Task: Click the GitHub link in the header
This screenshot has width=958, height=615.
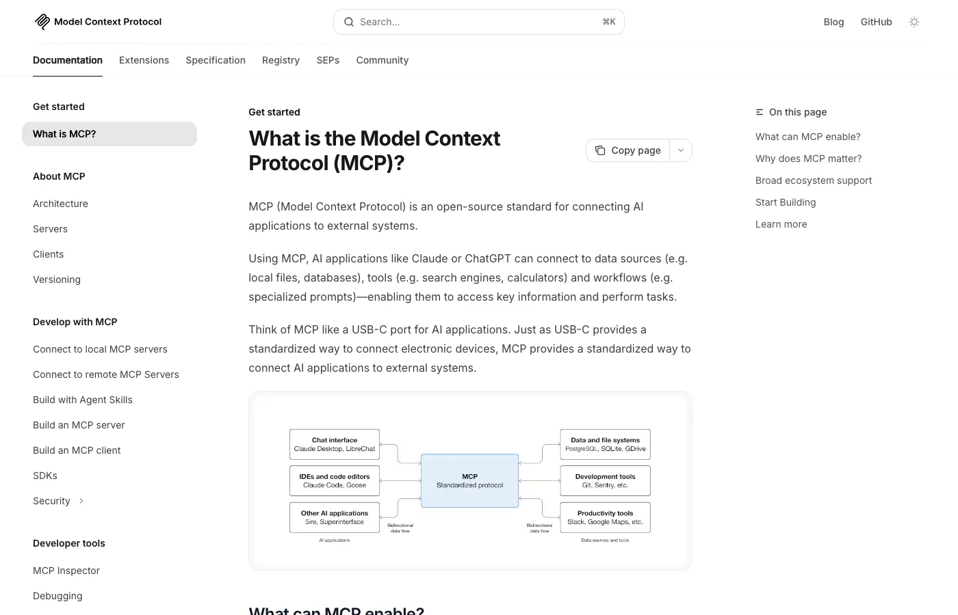Action: tap(876, 22)
